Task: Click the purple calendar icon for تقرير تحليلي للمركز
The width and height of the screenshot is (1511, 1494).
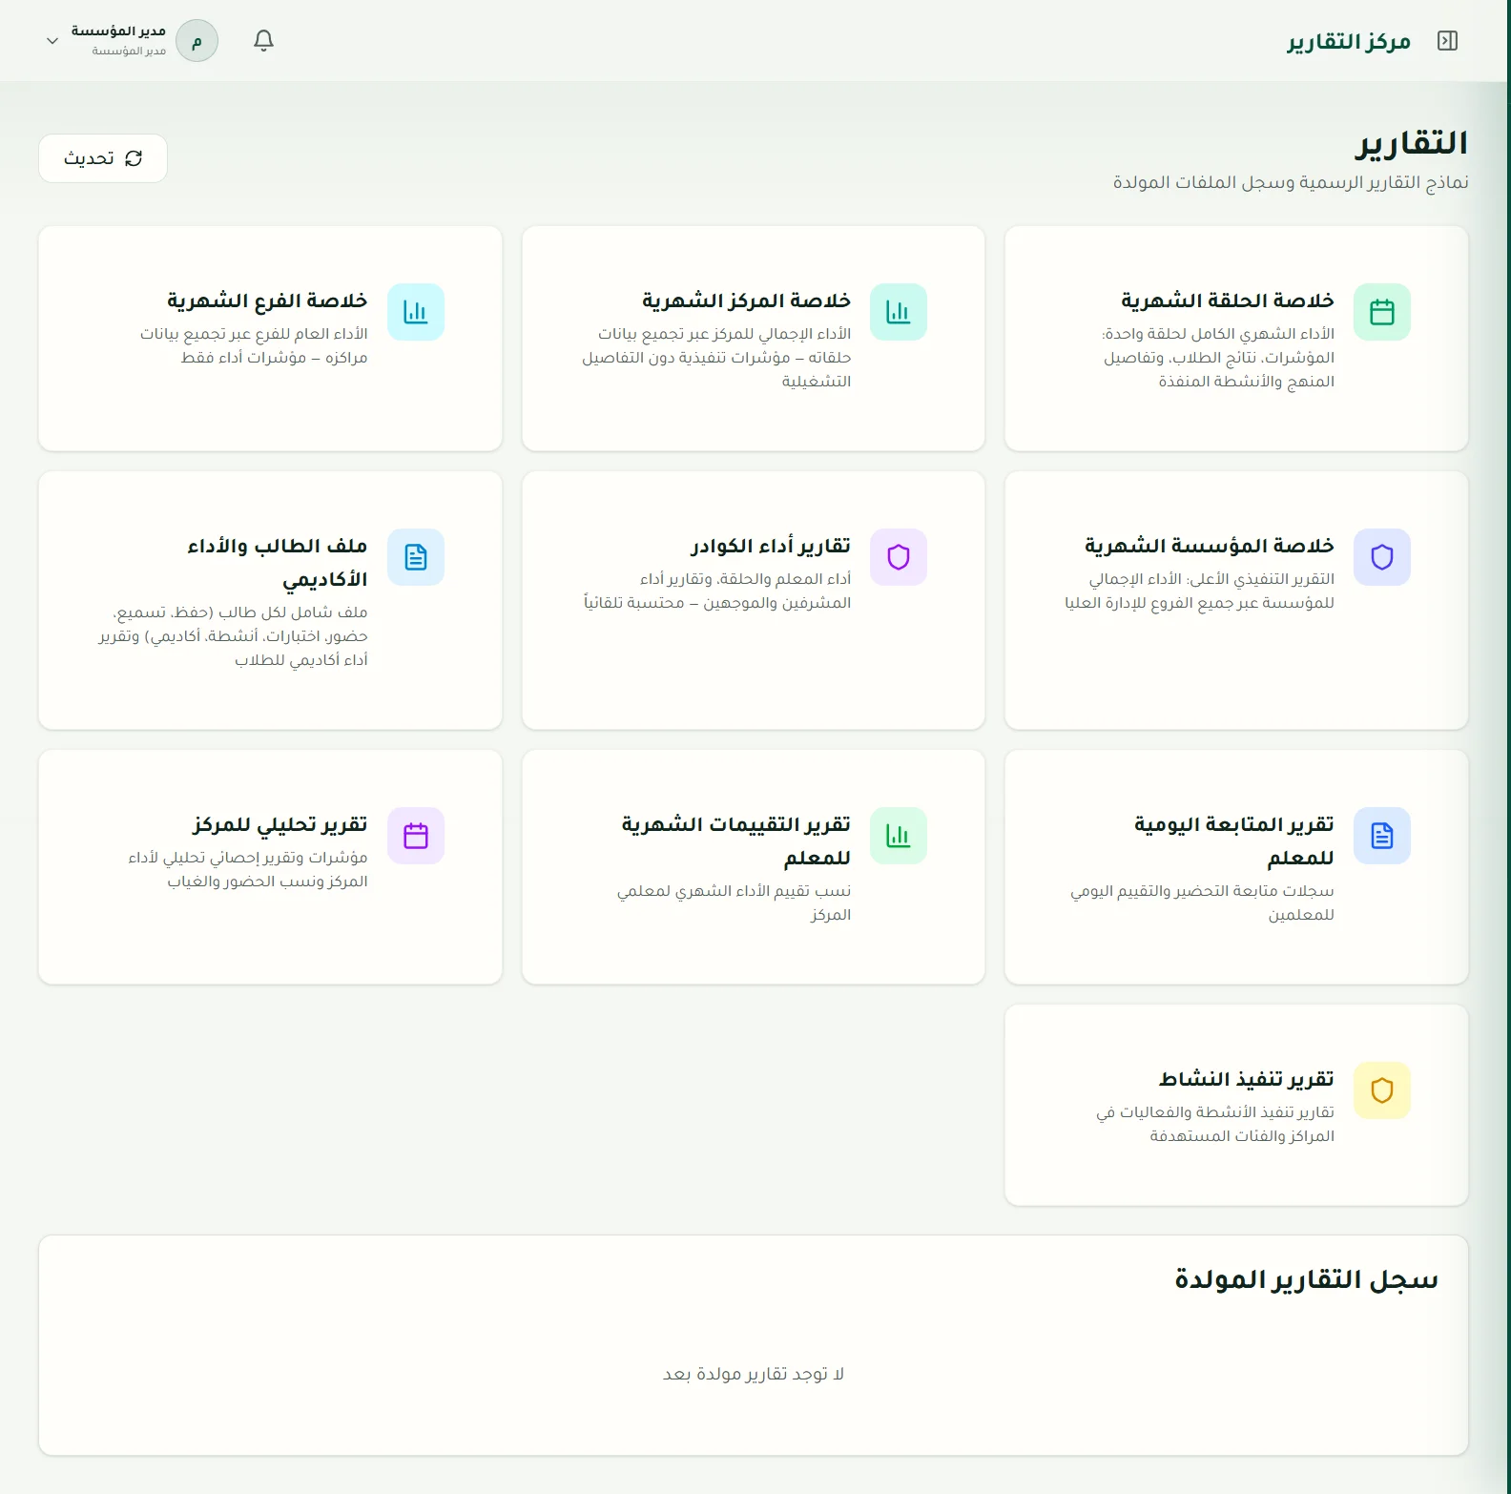Action: (416, 836)
